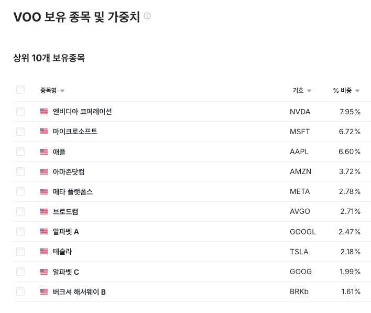Select the checkbox next to 알파벳 C
Screen dimensions: 371x313
click(x=20, y=272)
